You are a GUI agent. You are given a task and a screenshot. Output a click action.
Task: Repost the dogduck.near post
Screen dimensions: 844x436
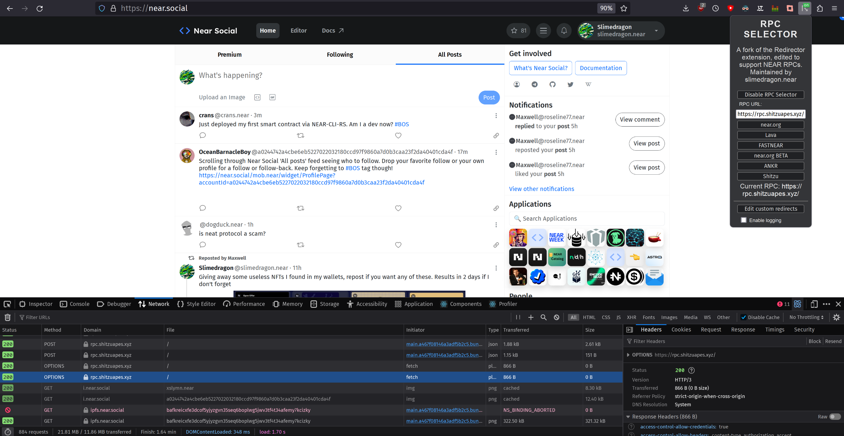[x=300, y=245]
